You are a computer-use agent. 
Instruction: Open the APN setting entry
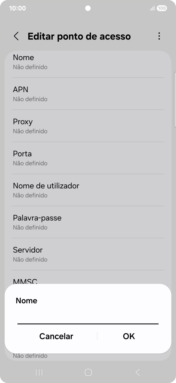click(x=88, y=93)
